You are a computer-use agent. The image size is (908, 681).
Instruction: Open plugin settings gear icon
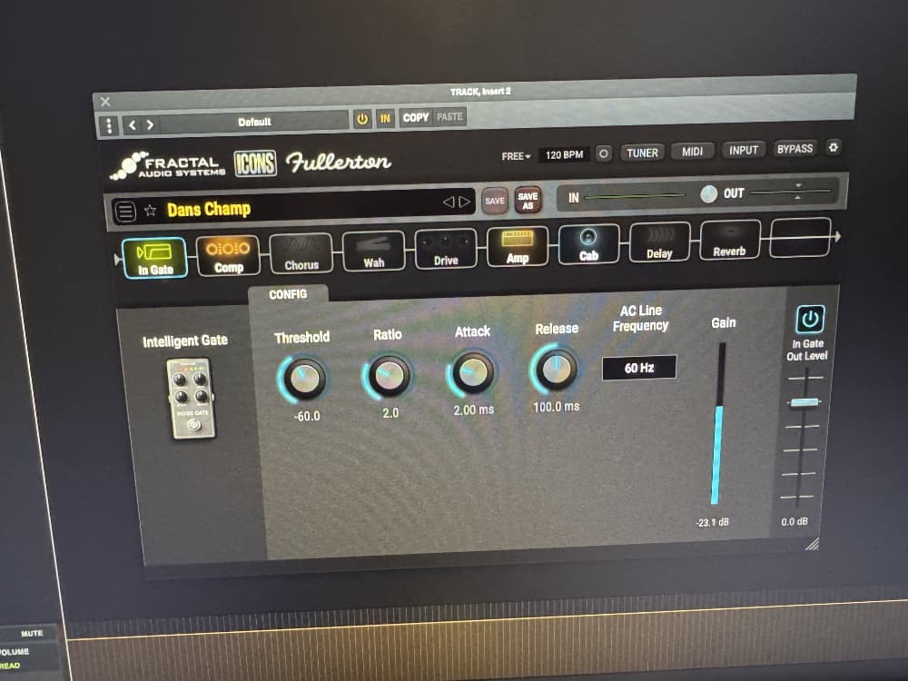tap(834, 147)
